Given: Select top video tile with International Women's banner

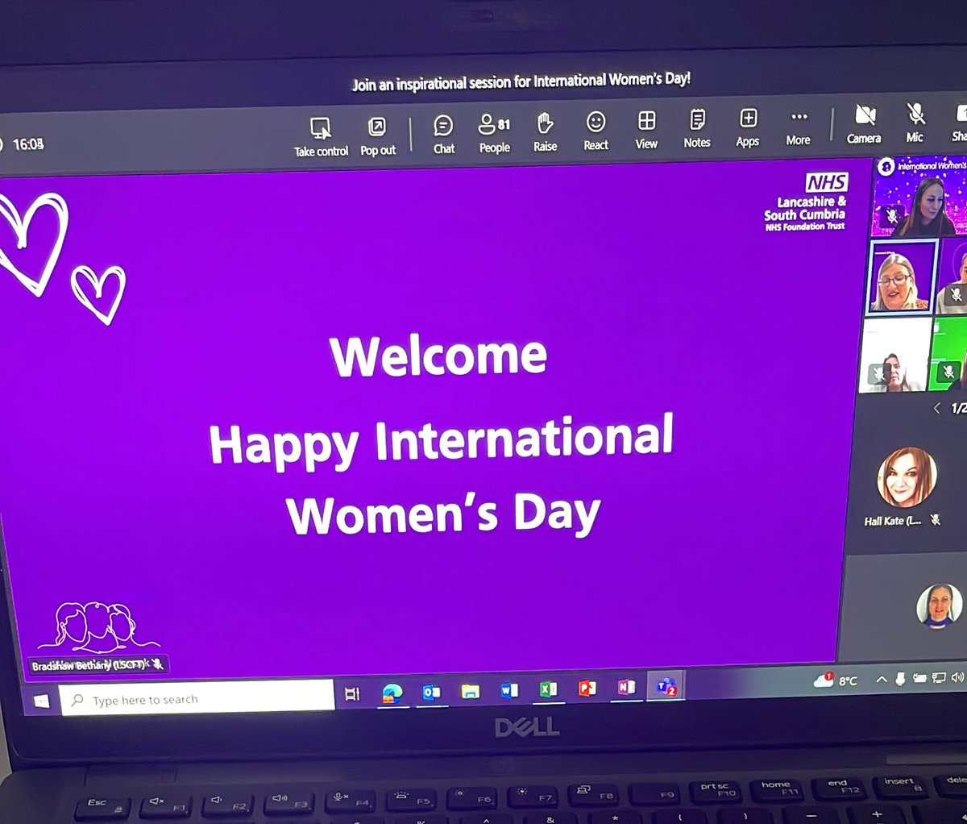Looking at the screenshot, I should coord(920,197).
